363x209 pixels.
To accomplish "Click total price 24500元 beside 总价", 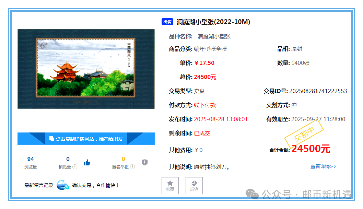I will coord(205,77).
